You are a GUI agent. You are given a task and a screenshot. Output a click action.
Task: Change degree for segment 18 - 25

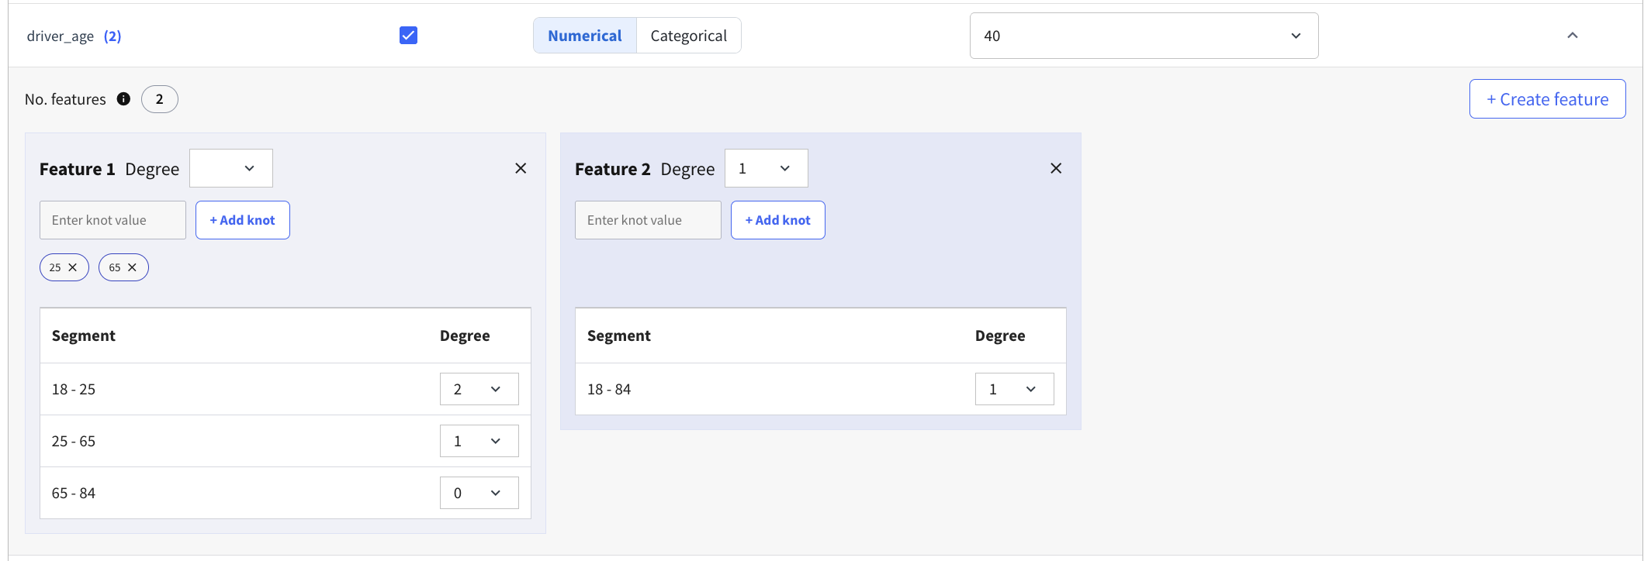pyautogui.click(x=479, y=389)
